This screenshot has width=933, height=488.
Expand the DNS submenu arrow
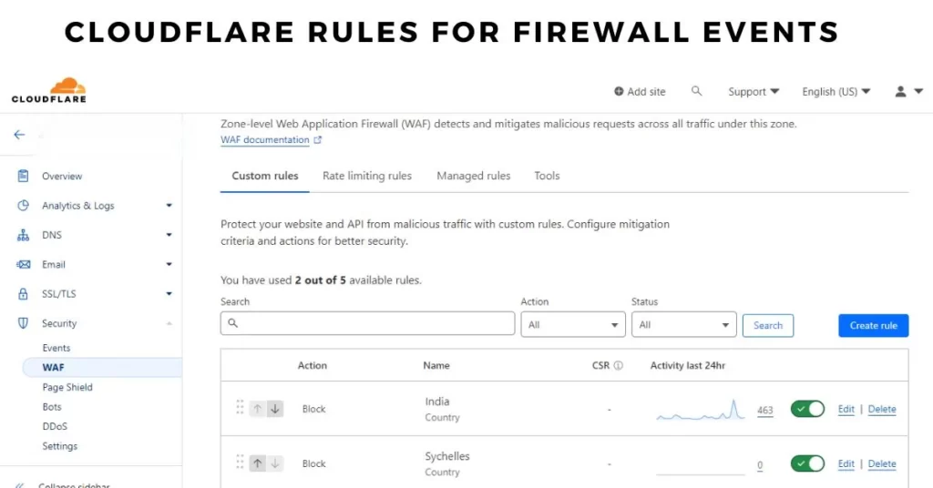(169, 235)
